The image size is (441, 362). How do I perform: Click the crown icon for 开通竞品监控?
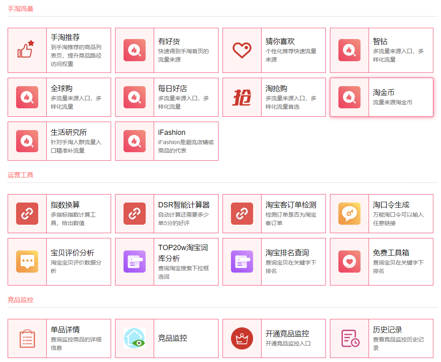pyautogui.click(x=242, y=338)
